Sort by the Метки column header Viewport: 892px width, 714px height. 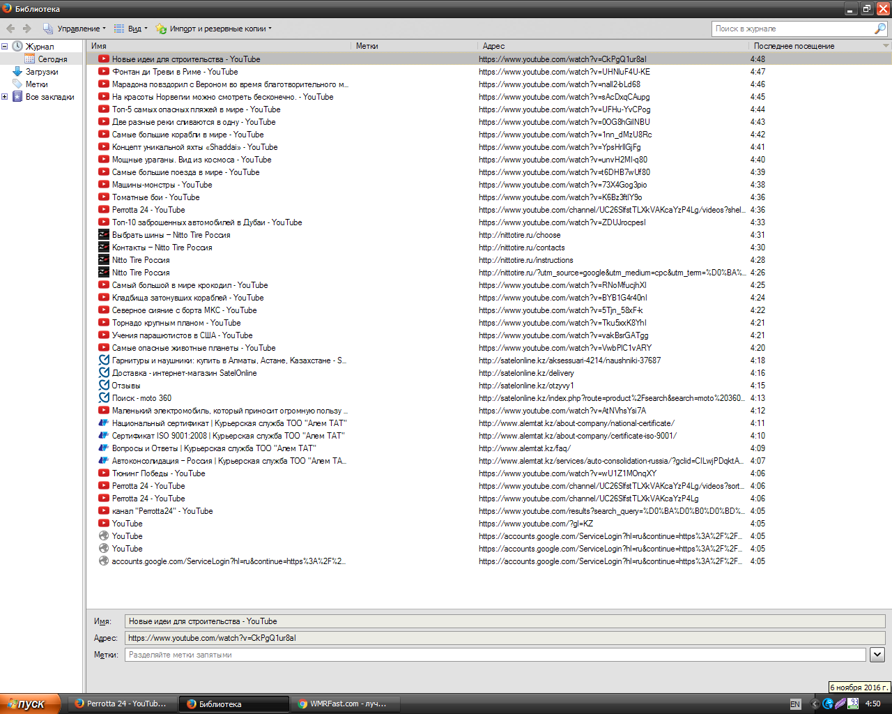pos(414,46)
